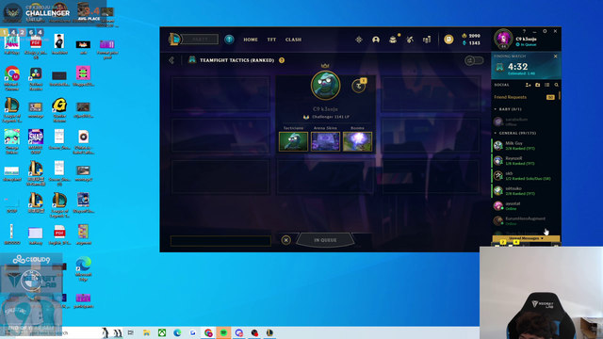The height and width of the screenshot is (339, 603).
Task: Open the CLASH tab
Action: tap(293, 40)
